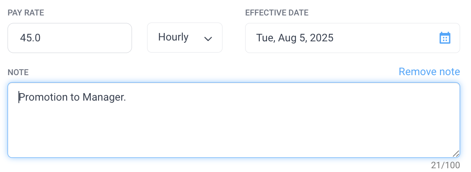The width and height of the screenshot is (471, 172).
Task: Open the calendar date picker icon
Action: click(x=445, y=38)
